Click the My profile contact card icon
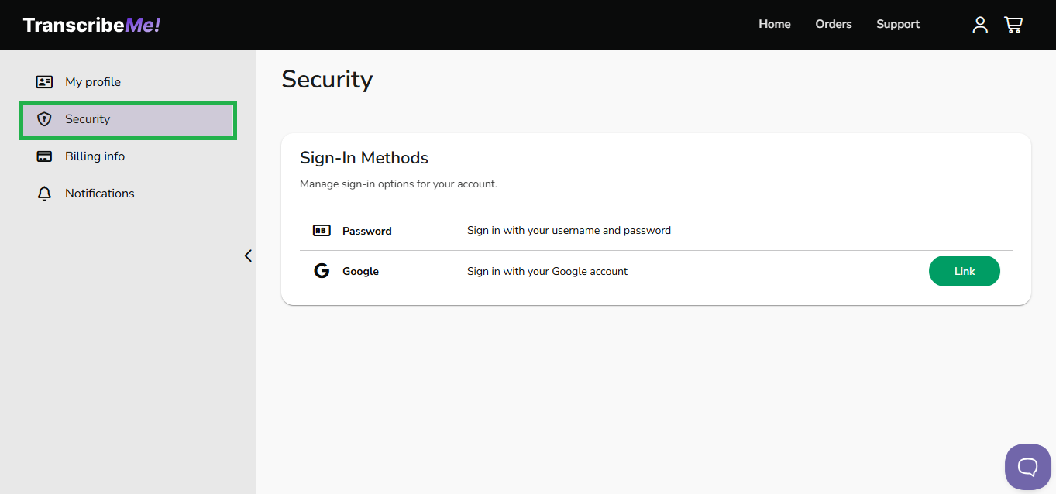Image resolution: width=1056 pixels, height=494 pixels. [44, 81]
